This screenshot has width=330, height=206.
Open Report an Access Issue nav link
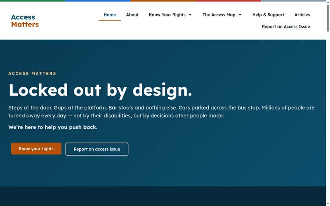pos(286,26)
